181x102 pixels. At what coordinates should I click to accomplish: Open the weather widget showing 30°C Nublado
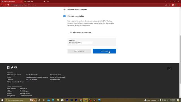click(150, 100)
